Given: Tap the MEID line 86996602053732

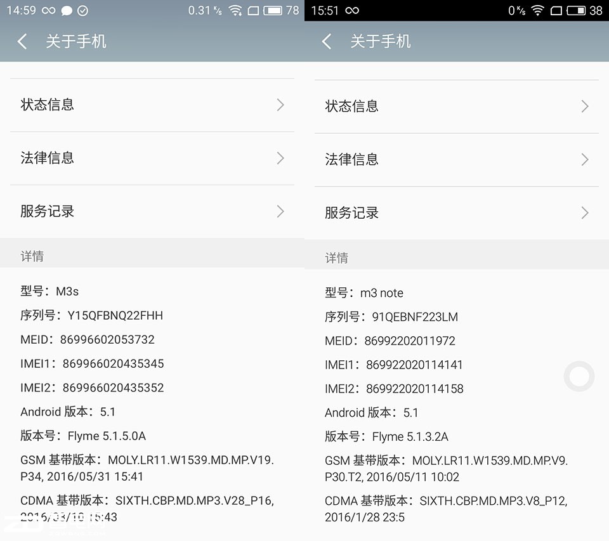Looking at the screenshot, I should pyautogui.click(x=88, y=339).
